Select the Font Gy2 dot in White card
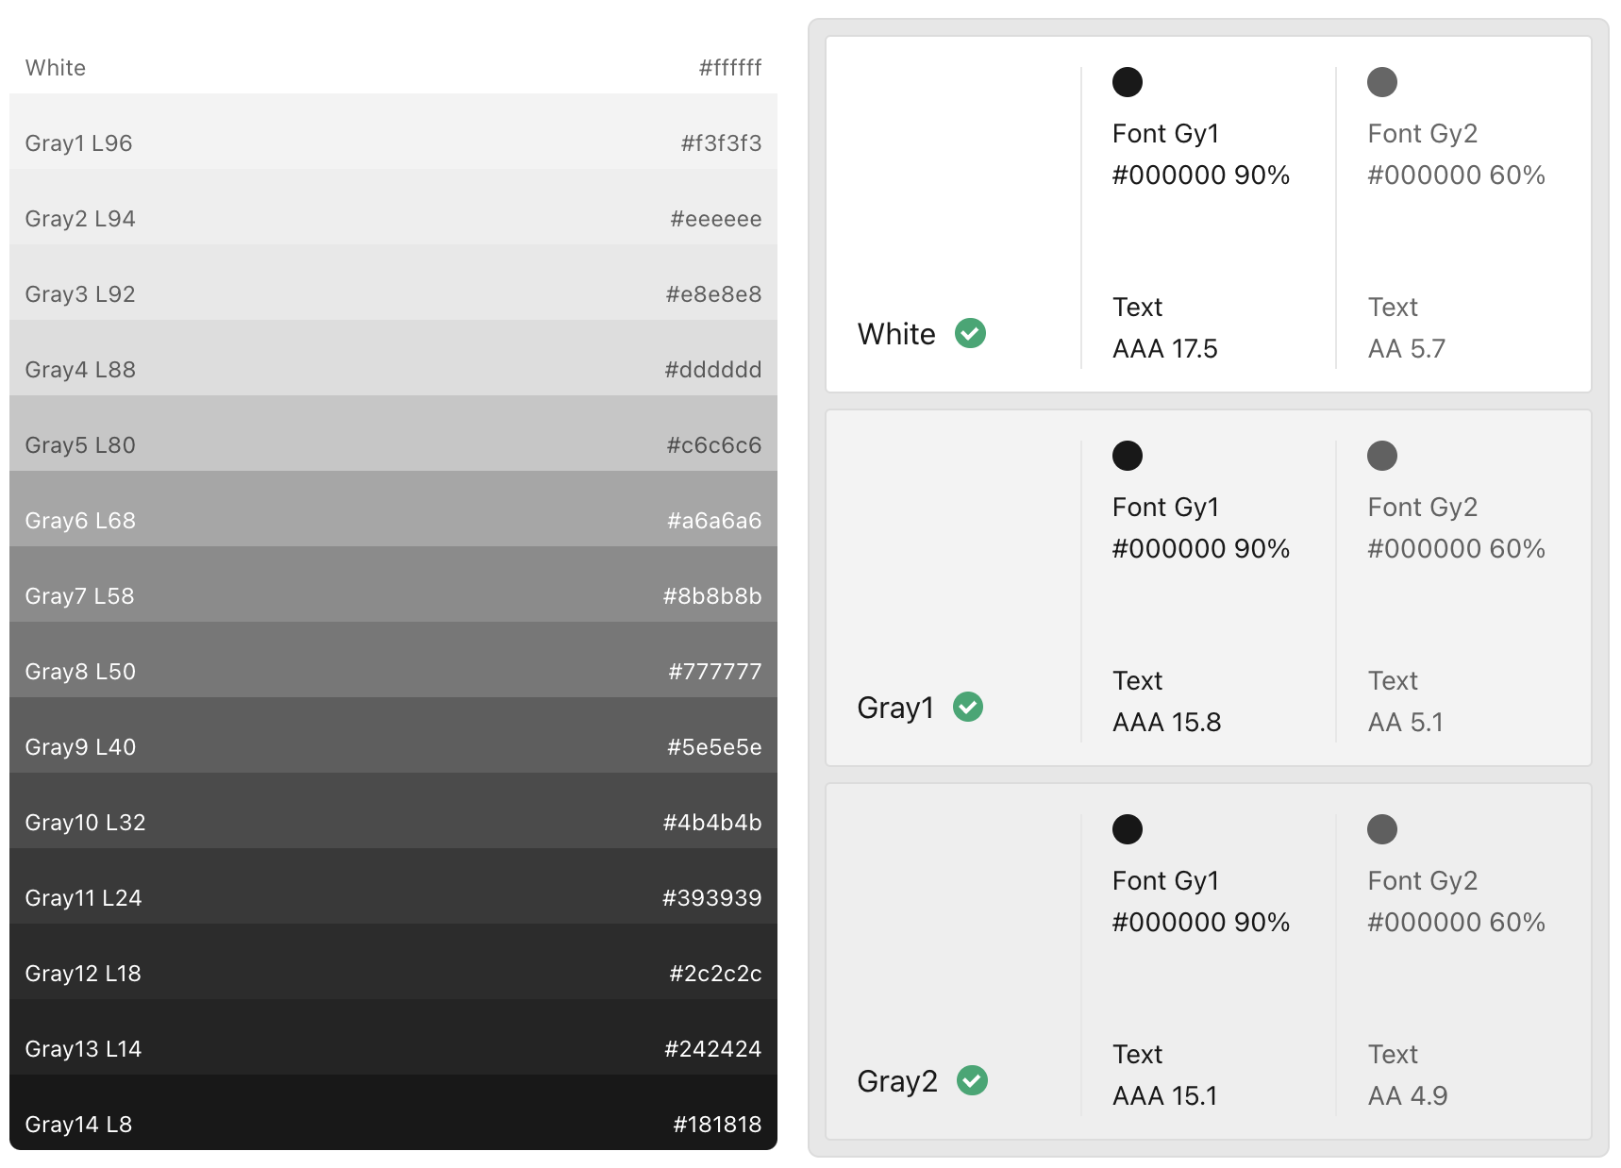Image resolution: width=1621 pixels, height=1168 pixels. [1382, 82]
